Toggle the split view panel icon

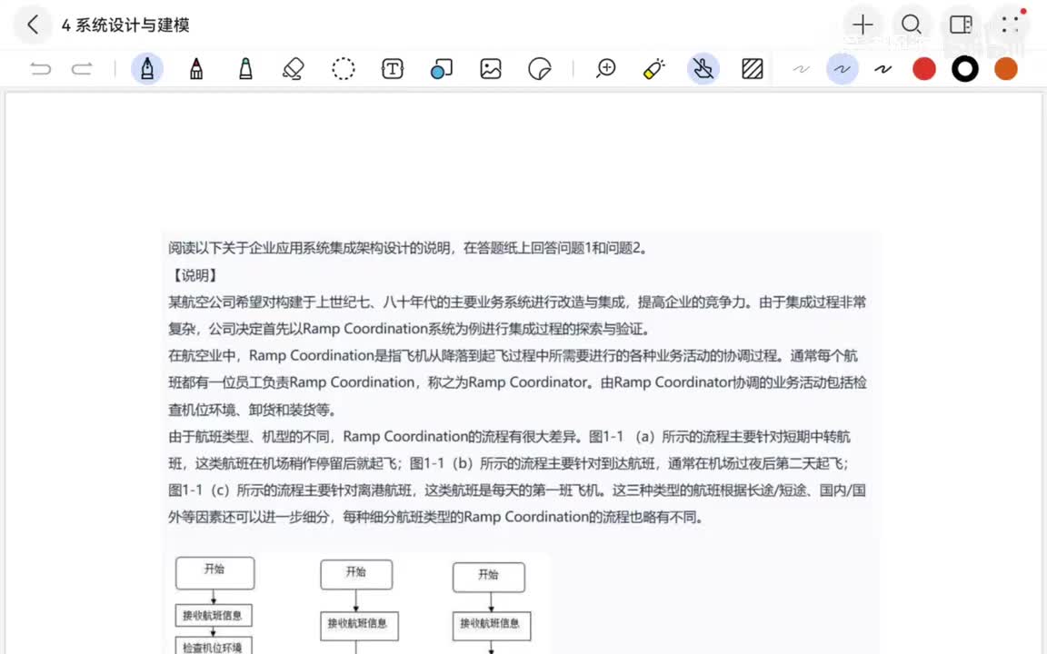pyautogui.click(x=961, y=25)
